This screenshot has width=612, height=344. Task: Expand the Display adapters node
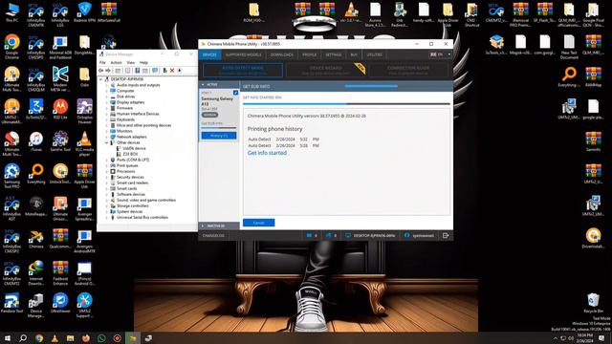coord(106,102)
